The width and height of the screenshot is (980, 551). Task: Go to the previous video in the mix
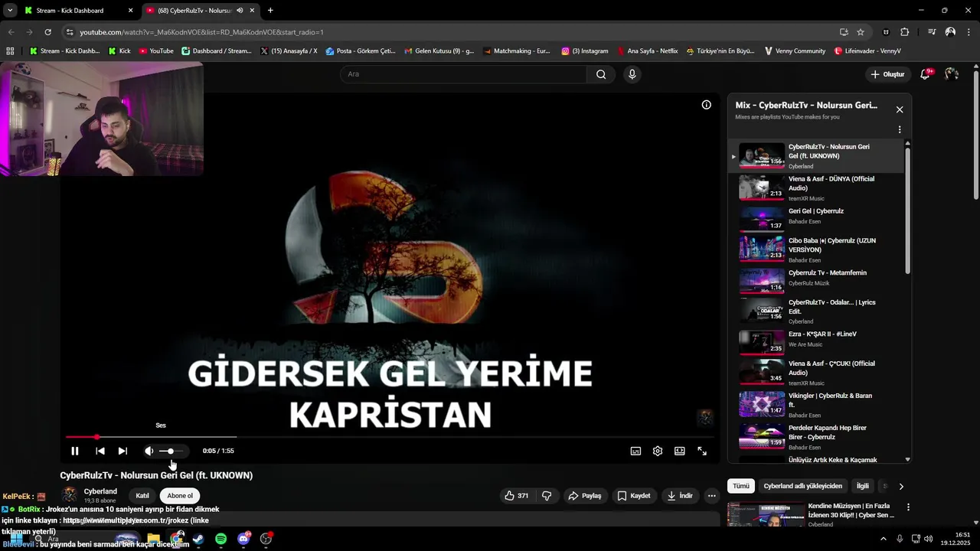100,451
